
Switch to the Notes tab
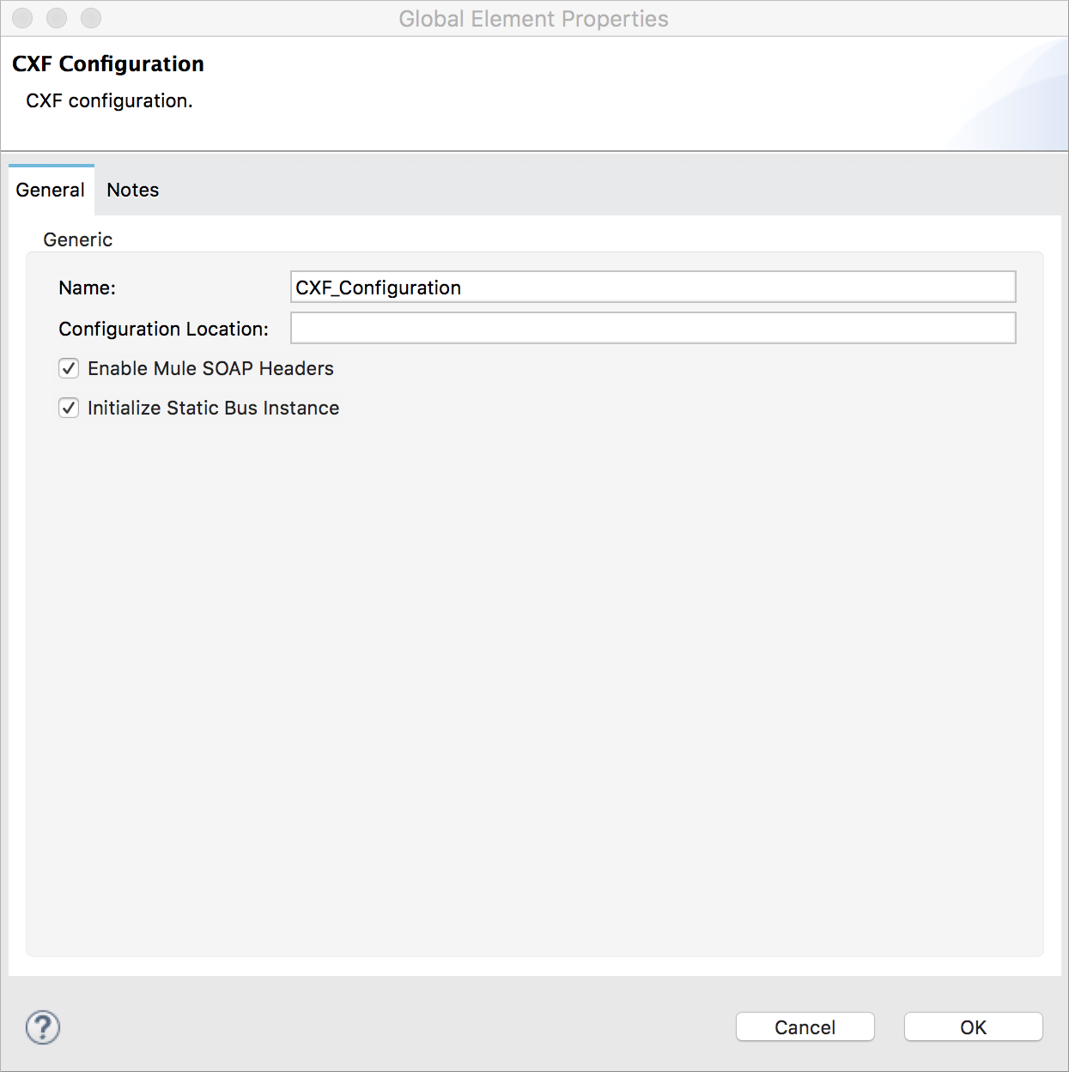click(x=132, y=190)
